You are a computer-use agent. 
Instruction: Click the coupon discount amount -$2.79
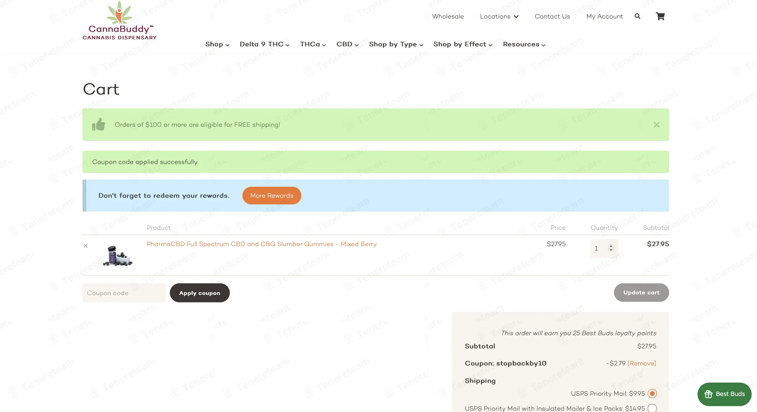616,363
